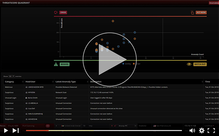This screenshot has width=219, height=136.
Task: Click Network Scan anomaly type
Action: pyautogui.click(x=61, y=93)
